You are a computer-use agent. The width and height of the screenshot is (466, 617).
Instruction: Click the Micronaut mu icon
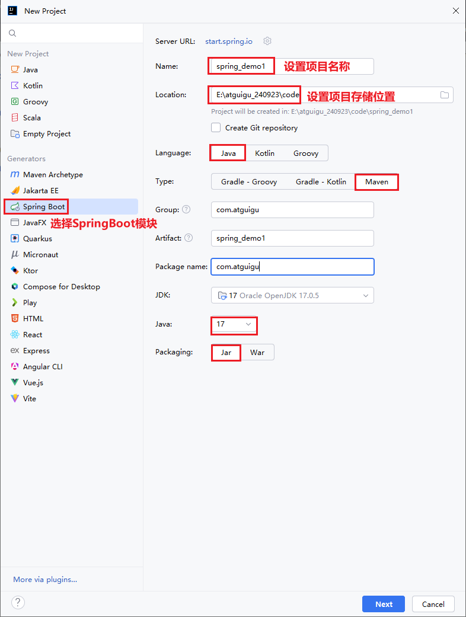tap(15, 255)
